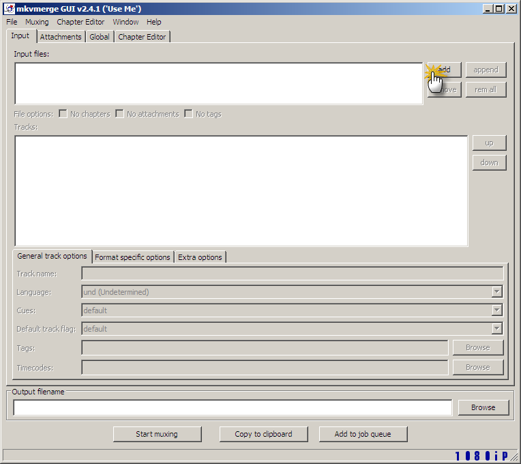
Task: Click the remove button
Action: click(x=444, y=89)
